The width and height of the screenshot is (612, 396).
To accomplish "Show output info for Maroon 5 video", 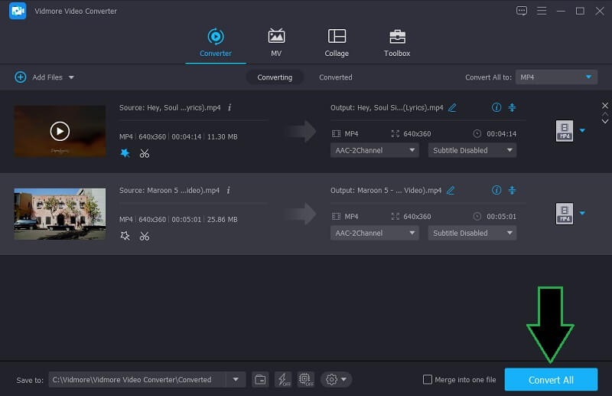I will click(x=496, y=191).
